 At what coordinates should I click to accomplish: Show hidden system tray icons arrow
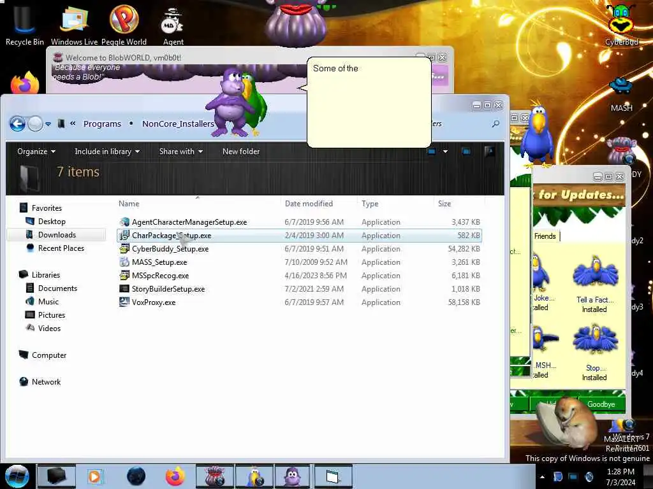pos(542,477)
